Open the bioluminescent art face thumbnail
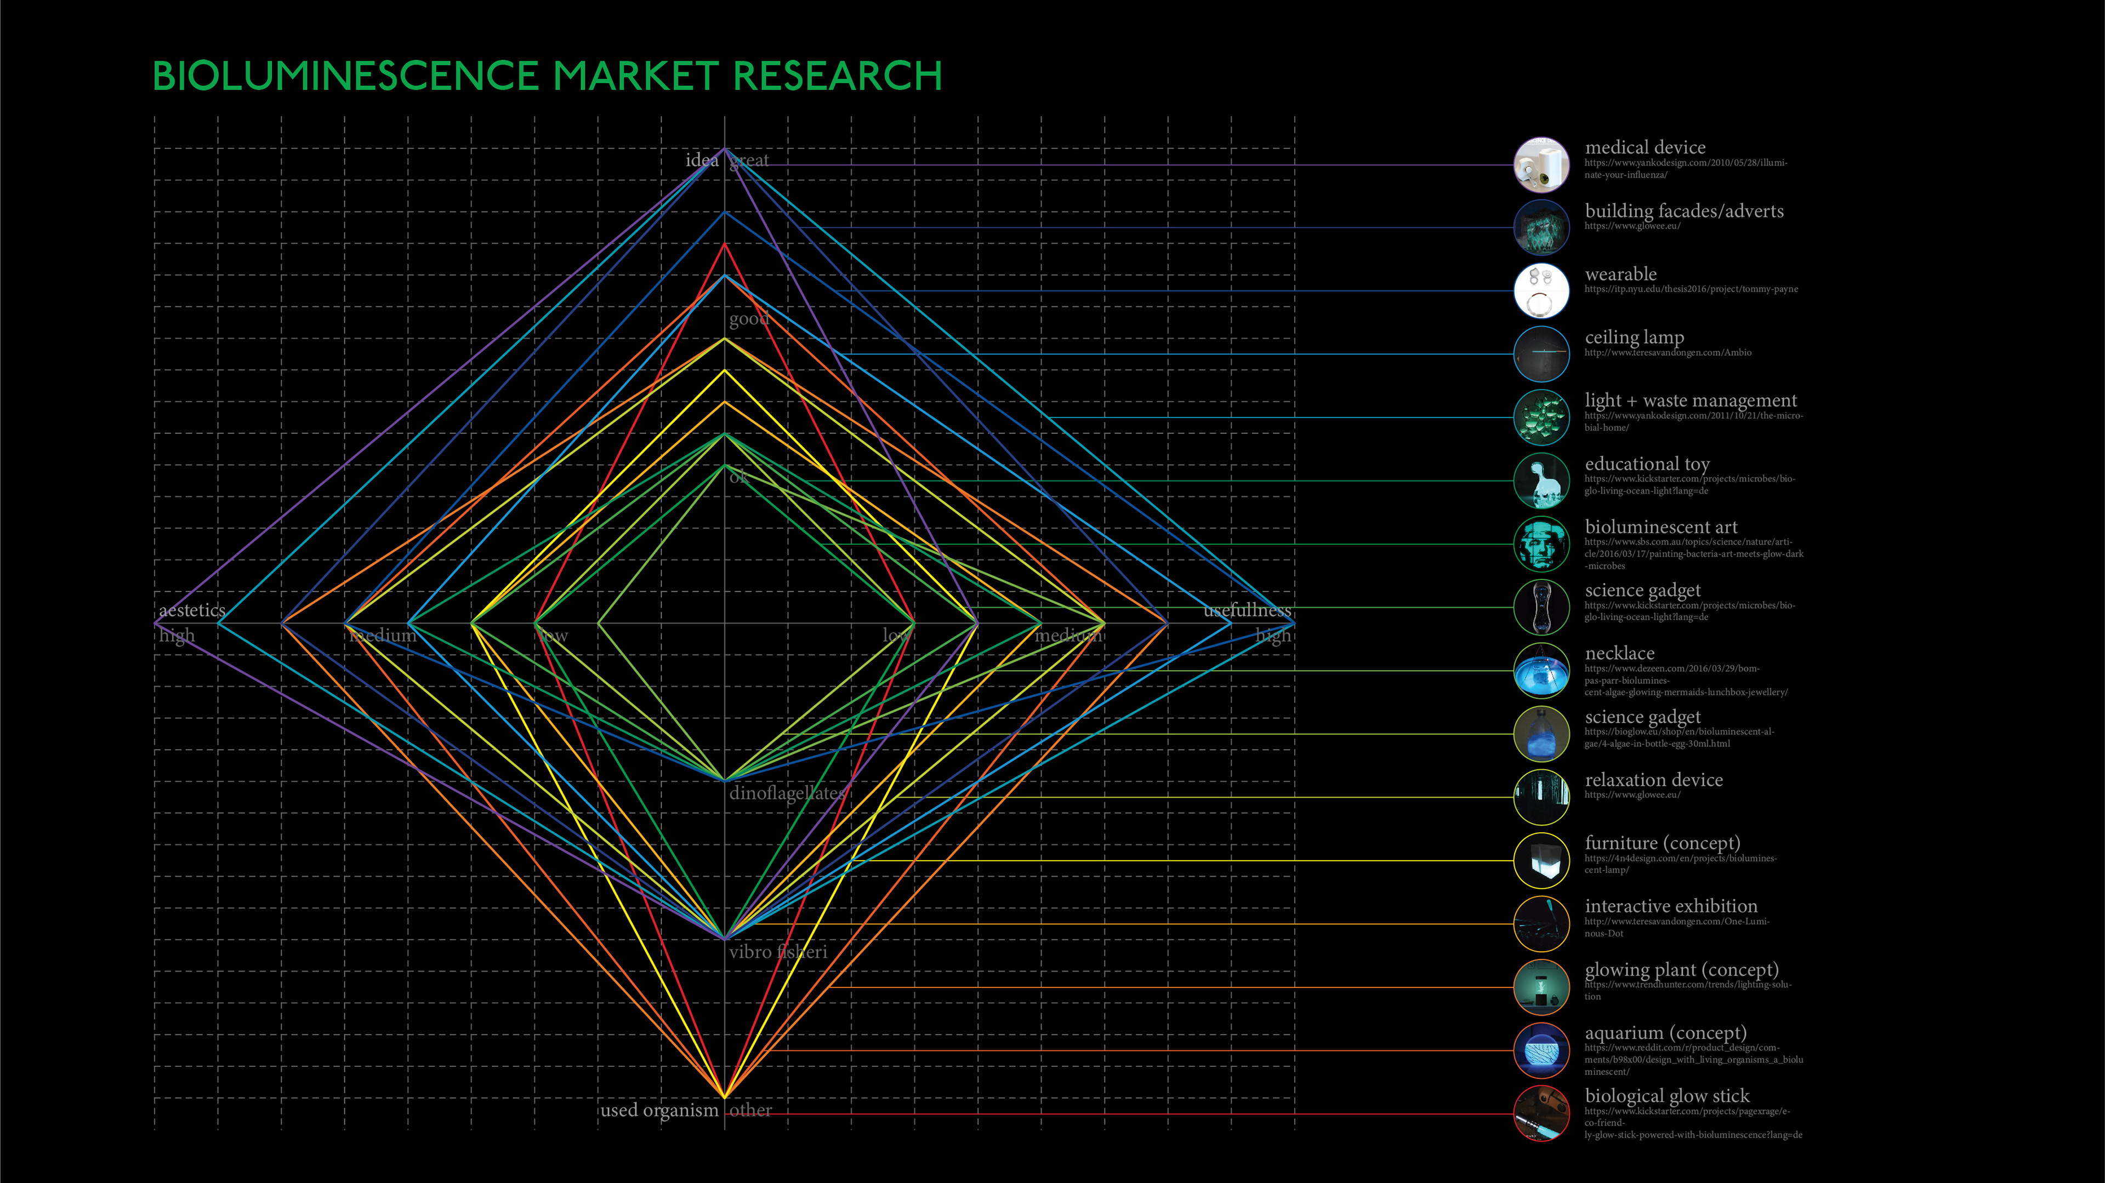2105x1183 pixels. tap(1541, 544)
